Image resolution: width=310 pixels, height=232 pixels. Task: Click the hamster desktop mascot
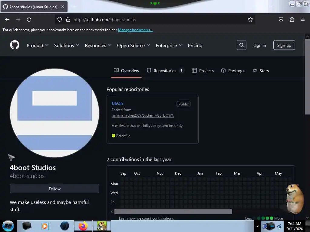coord(295,199)
